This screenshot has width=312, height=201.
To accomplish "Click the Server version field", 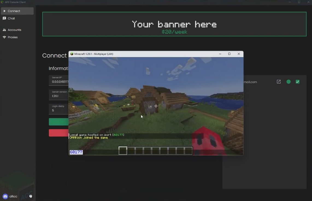I will pyautogui.click(x=59, y=94).
